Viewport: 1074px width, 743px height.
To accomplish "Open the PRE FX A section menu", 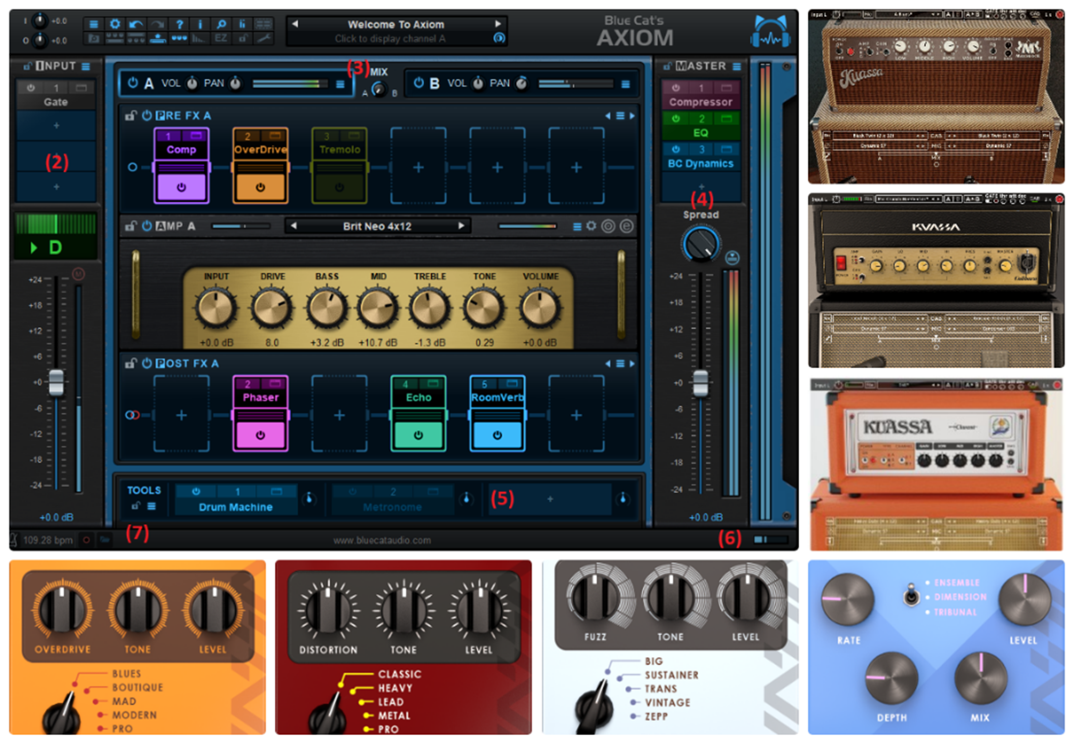I will tap(620, 116).
